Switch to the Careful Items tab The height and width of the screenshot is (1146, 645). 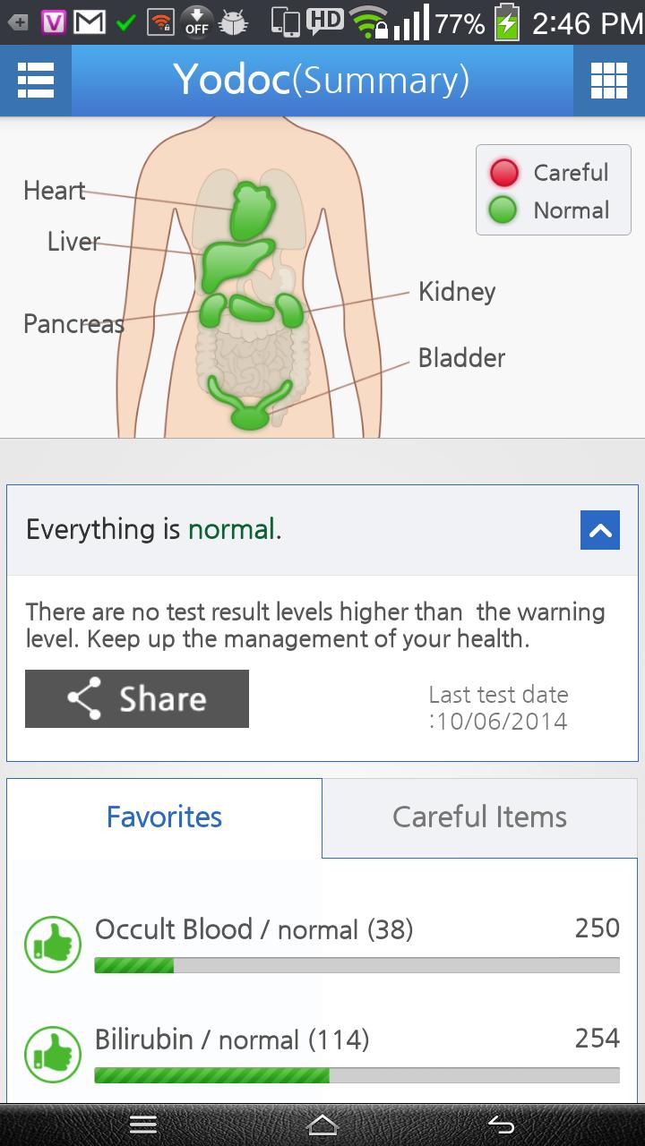tap(479, 817)
